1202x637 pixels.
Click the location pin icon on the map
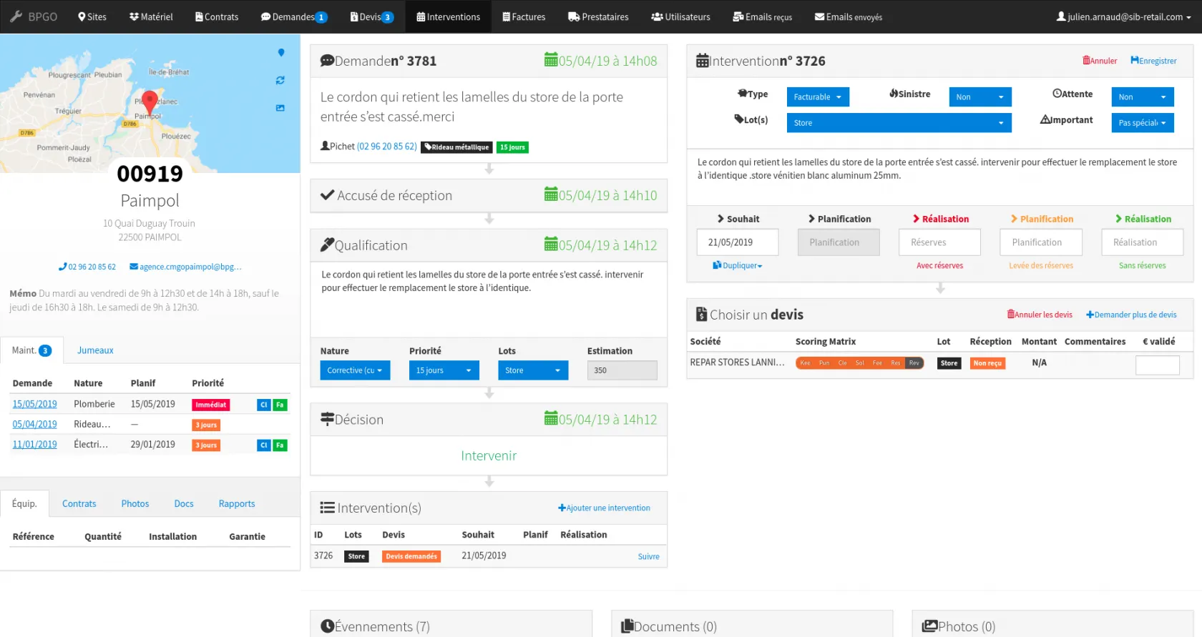281,52
